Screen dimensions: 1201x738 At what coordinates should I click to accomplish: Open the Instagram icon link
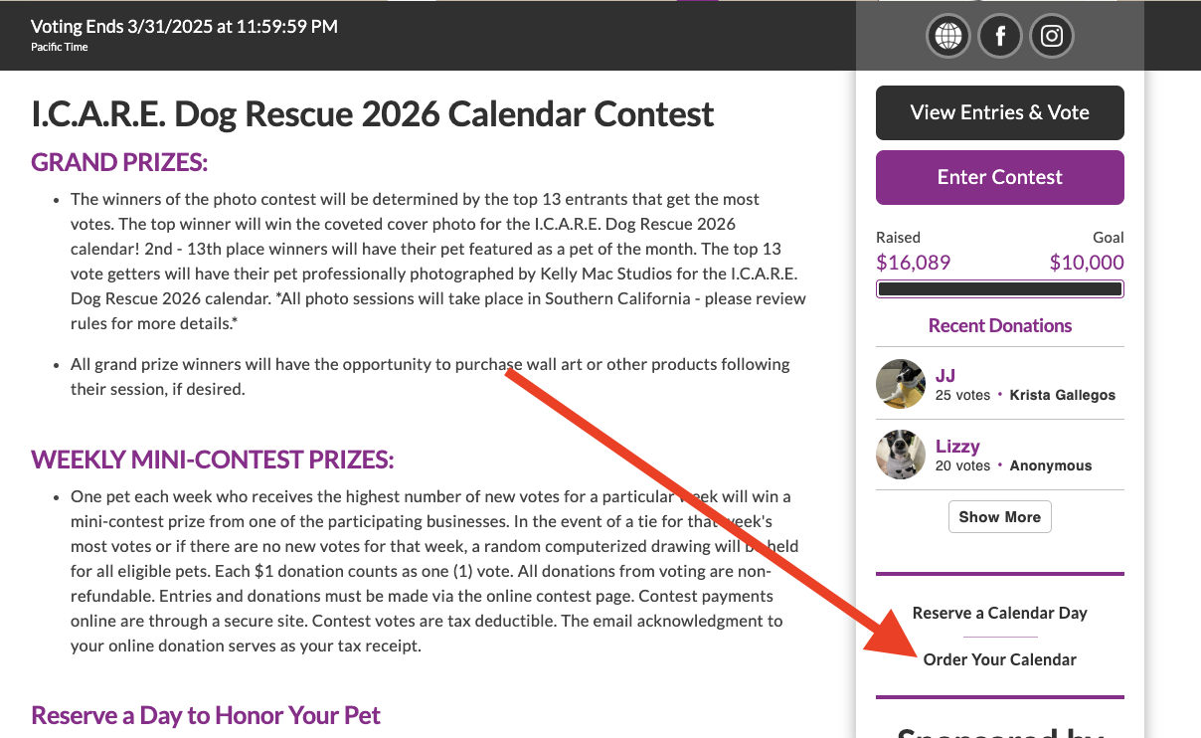pyautogui.click(x=1052, y=37)
